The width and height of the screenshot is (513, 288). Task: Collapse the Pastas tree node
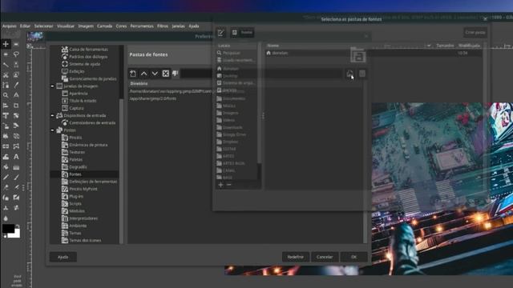[x=52, y=130]
